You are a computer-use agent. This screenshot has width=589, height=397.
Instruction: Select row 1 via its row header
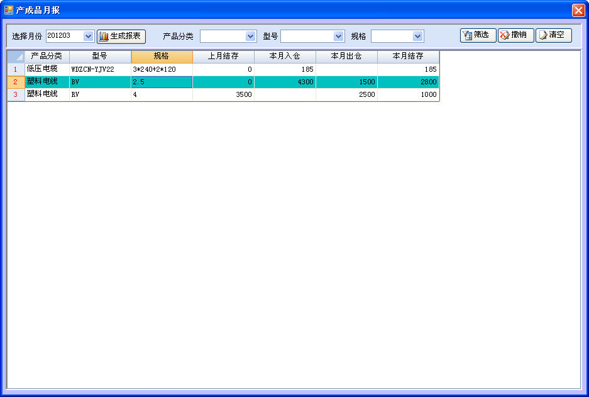tap(16, 69)
